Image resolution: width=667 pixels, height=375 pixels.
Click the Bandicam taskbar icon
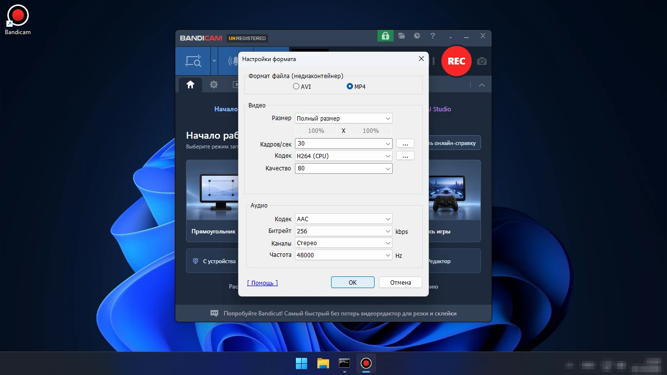point(366,363)
